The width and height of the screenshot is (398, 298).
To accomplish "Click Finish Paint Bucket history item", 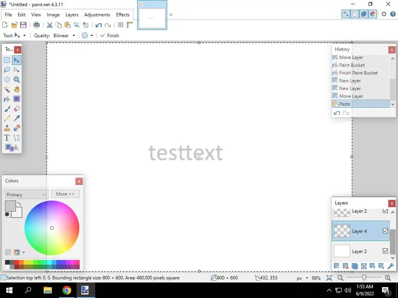I will click(360, 73).
